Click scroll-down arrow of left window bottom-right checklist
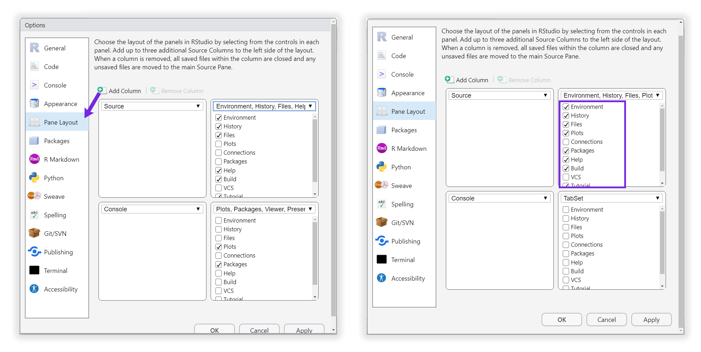Viewport: 701px width, 352px height. [315, 297]
